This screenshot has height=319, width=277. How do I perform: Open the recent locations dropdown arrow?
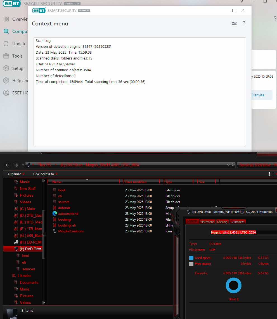(x=23, y=165)
